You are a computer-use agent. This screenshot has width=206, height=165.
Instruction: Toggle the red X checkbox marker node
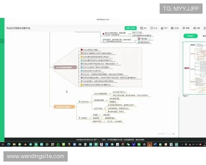(x=138, y=39)
